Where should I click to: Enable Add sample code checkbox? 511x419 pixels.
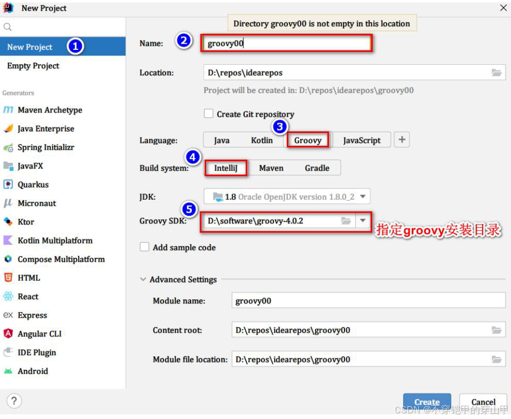coord(144,247)
